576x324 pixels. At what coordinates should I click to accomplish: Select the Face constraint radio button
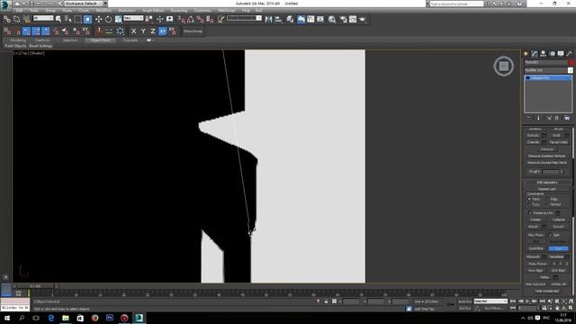click(530, 204)
